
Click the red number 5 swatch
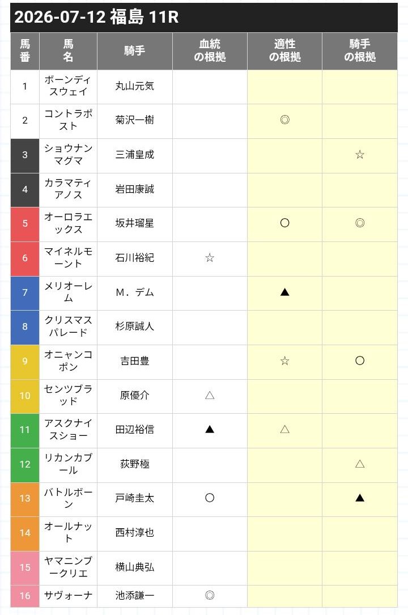[25, 224]
